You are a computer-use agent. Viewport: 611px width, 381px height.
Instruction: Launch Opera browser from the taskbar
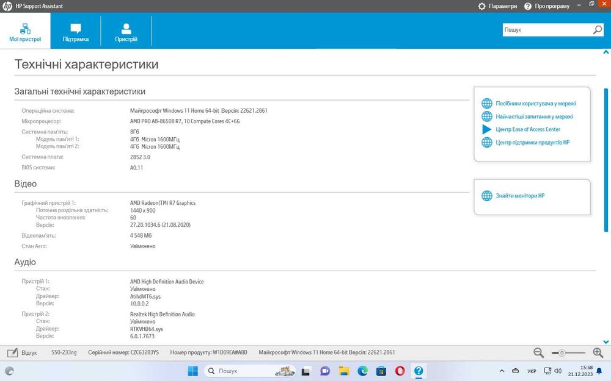[400, 371]
